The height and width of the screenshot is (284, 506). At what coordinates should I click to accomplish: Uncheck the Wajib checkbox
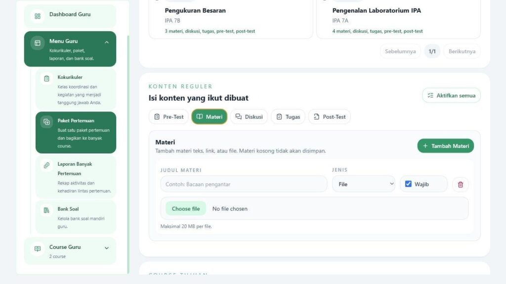point(408,184)
